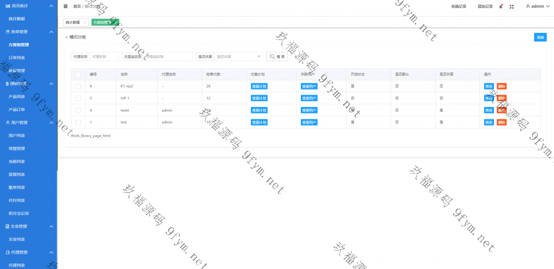Open the 提款记录 link in the top bar
The height and width of the screenshot is (269, 554).
coord(485,6)
